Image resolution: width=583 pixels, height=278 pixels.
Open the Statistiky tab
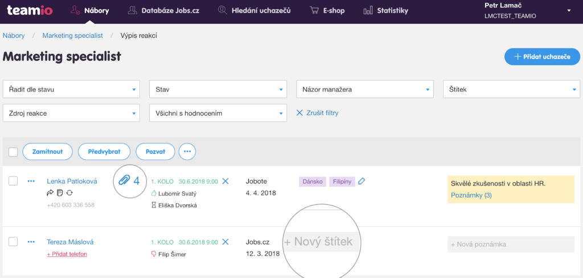pos(386,10)
